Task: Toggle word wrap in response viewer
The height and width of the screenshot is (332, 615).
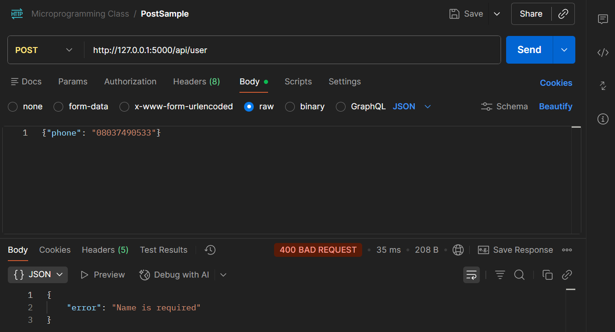Action: coord(471,275)
